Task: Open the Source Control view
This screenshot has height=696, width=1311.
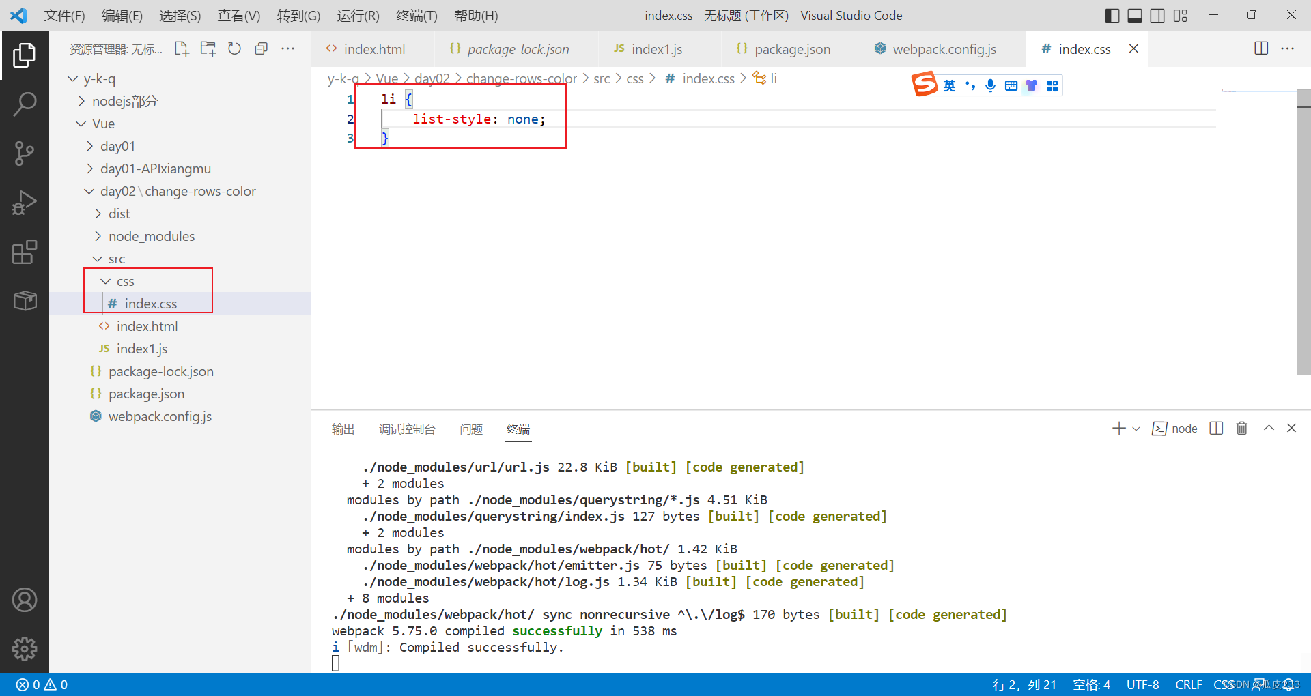Action: 25,154
